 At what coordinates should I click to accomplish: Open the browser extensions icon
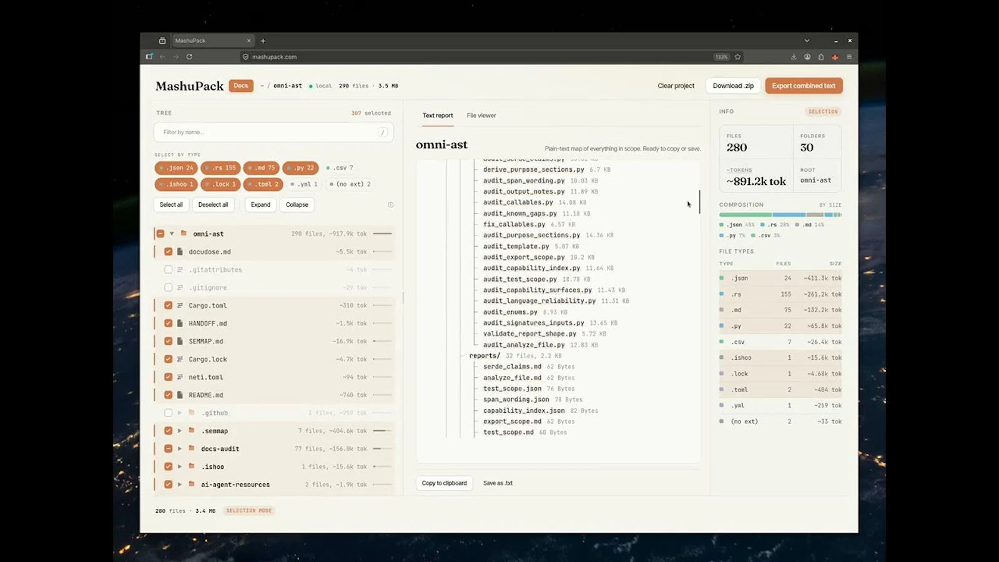[821, 57]
